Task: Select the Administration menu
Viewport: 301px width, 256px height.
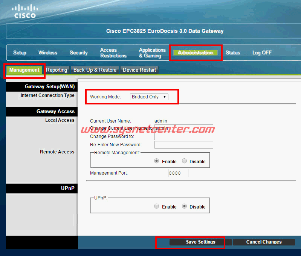Action: click(x=195, y=53)
